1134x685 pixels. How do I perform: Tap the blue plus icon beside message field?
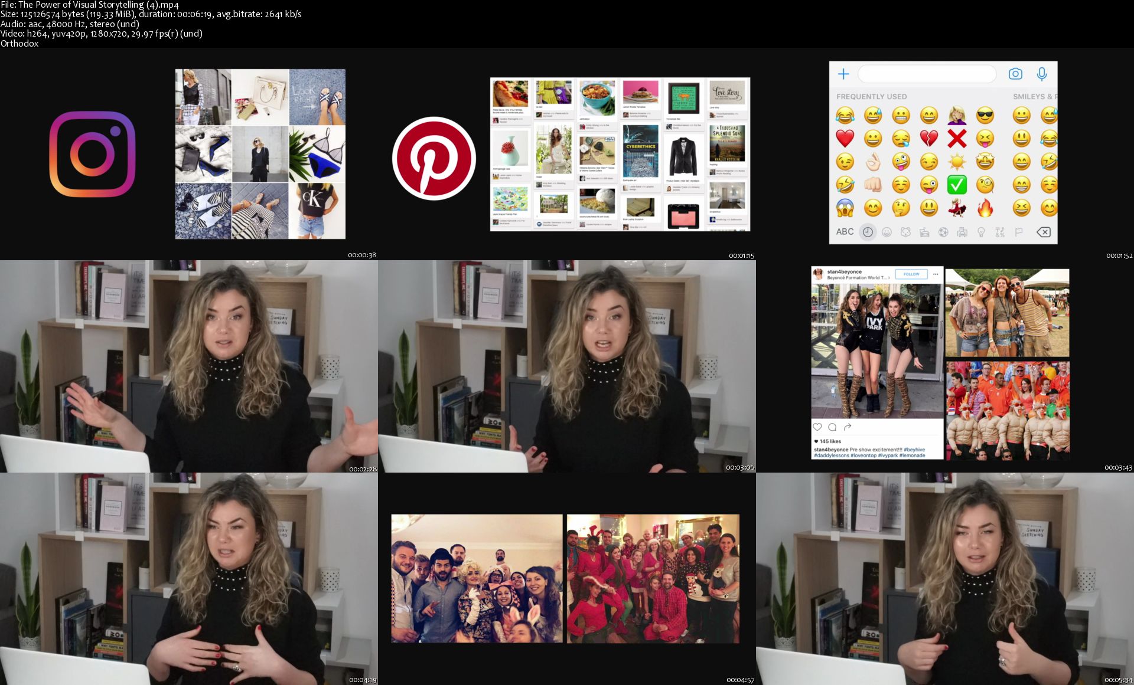point(843,74)
